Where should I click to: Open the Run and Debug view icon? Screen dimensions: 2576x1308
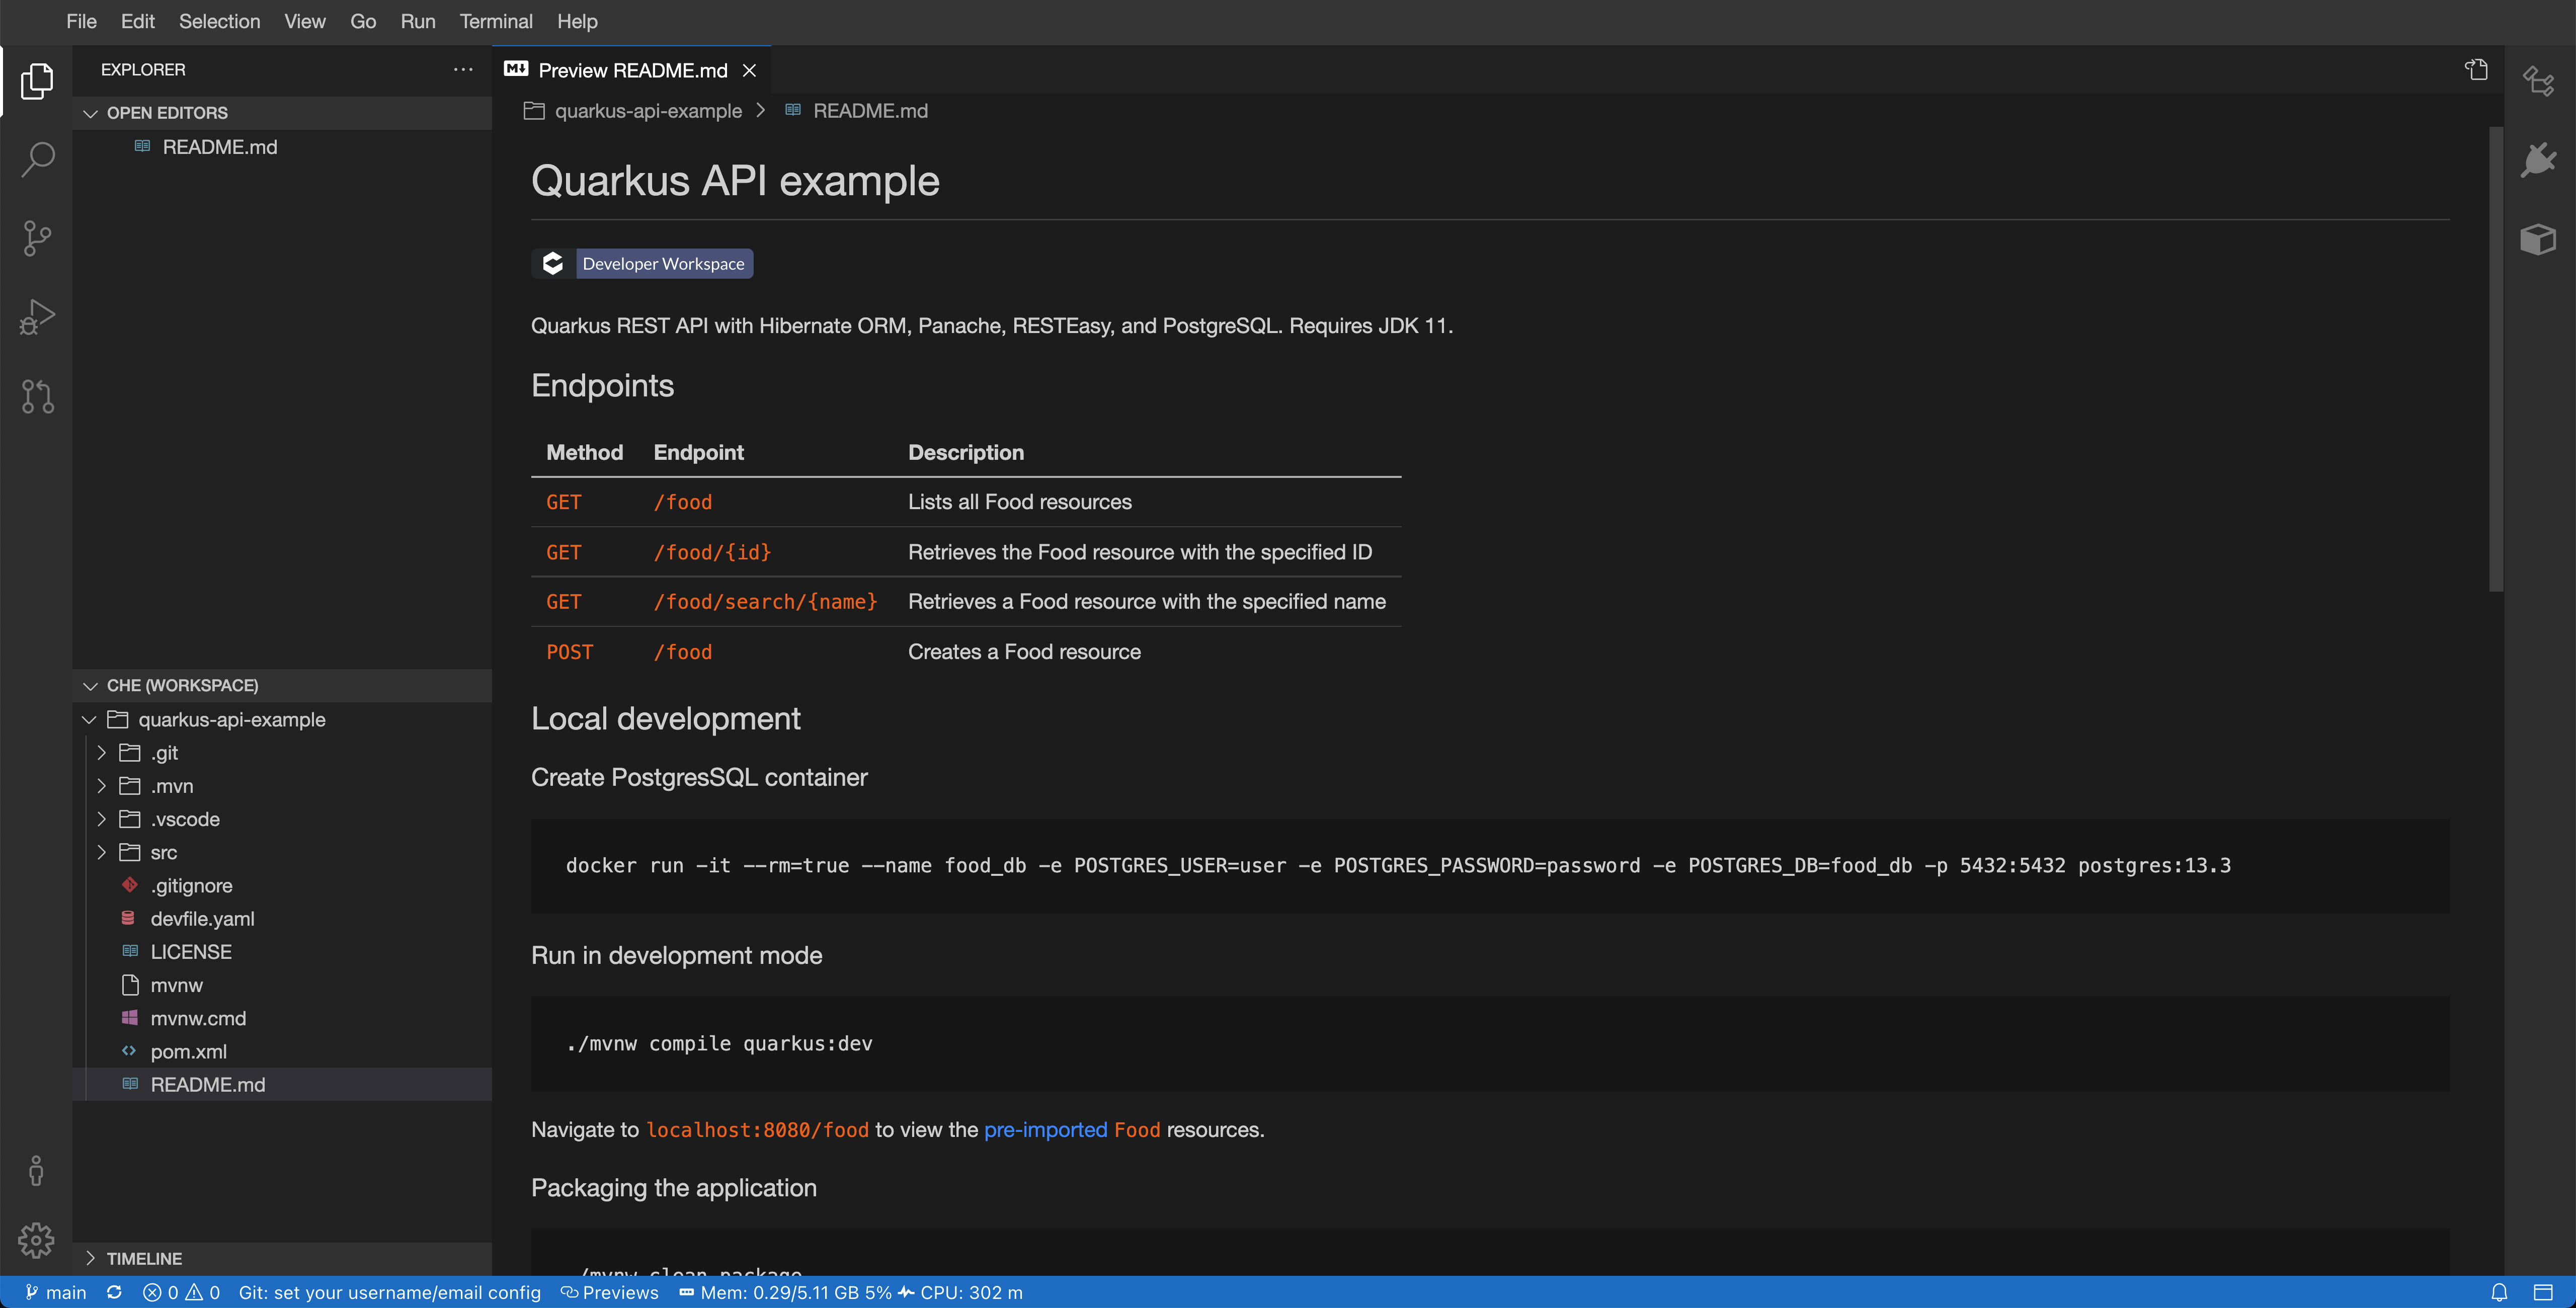[x=37, y=317]
